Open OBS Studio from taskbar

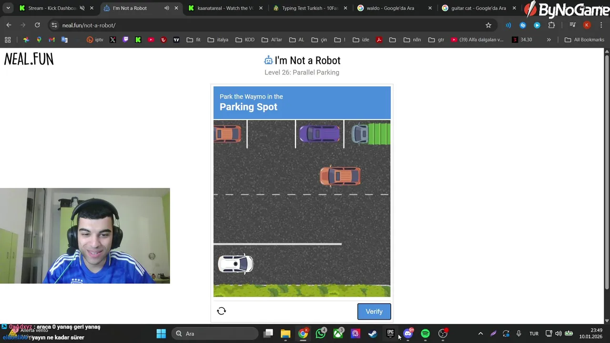pyautogui.click(x=443, y=333)
